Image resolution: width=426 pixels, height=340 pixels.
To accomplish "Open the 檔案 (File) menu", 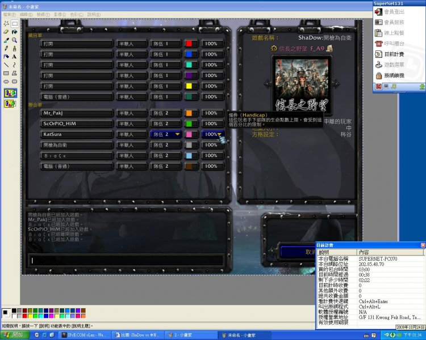I will click(x=7, y=14).
